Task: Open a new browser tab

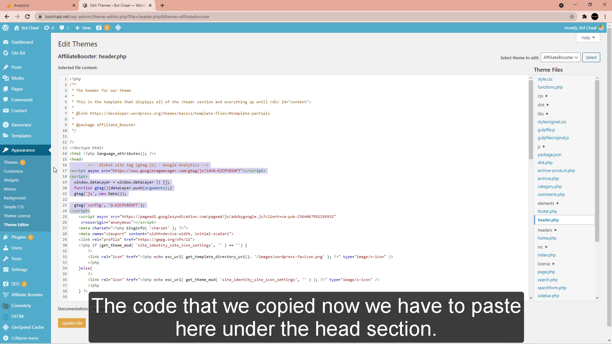Action: [162, 5]
